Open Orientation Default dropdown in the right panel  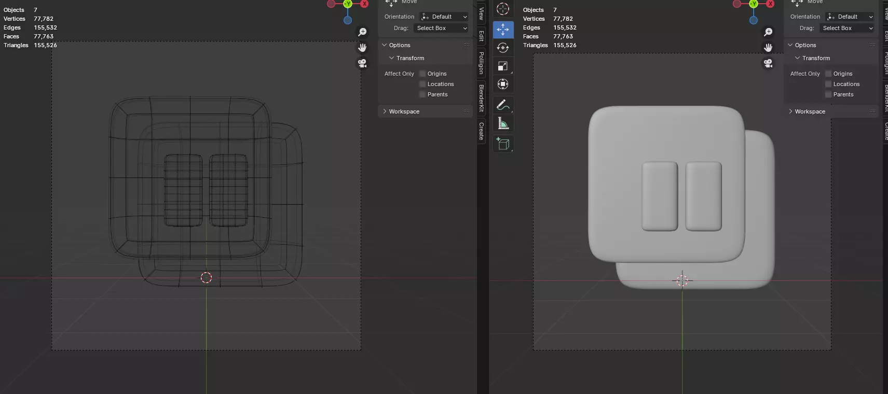850,17
